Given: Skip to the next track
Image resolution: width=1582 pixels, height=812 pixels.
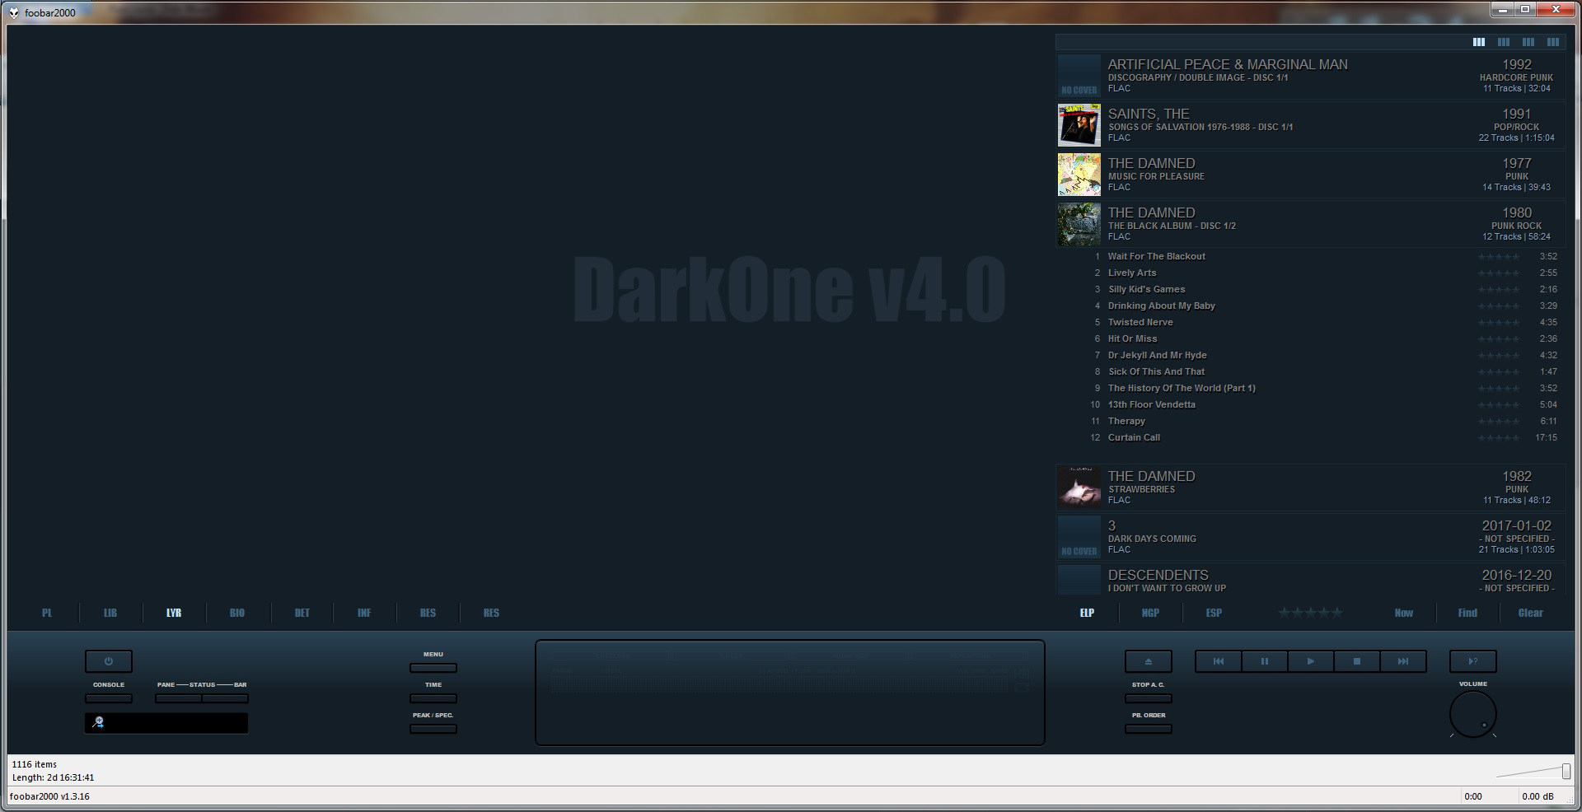Looking at the screenshot, I should (x=1402, y=661).
